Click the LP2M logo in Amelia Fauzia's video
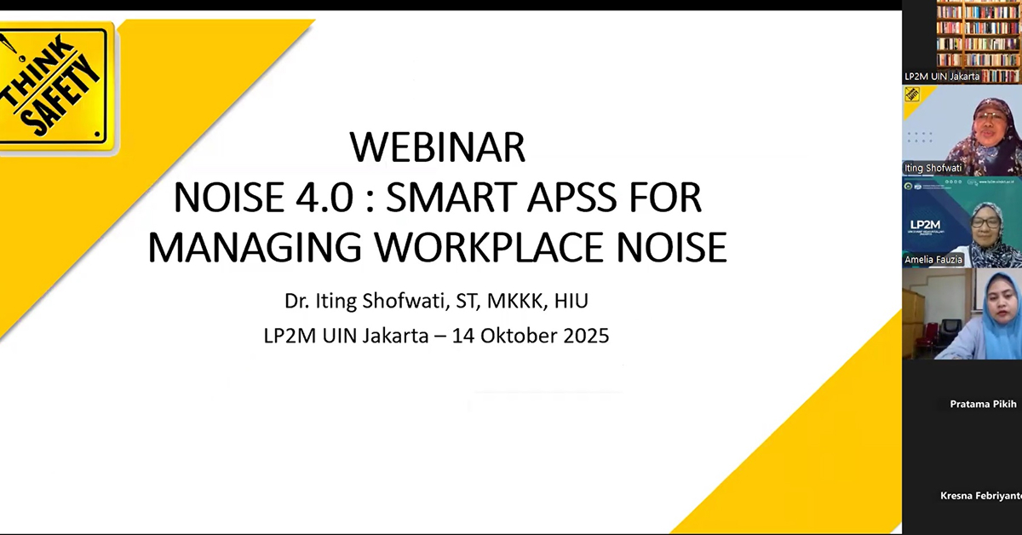Screen dimensions: 1022x535 (x=924, y=224)
